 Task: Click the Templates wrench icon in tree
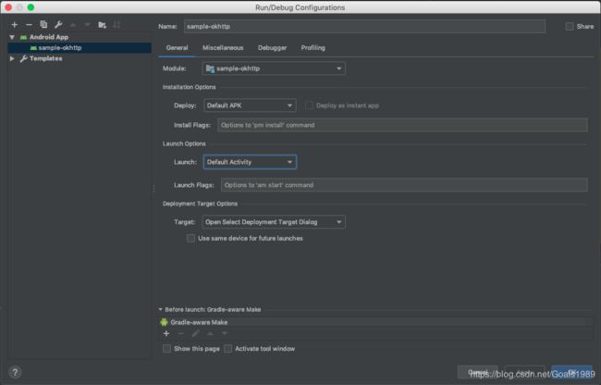23,58
